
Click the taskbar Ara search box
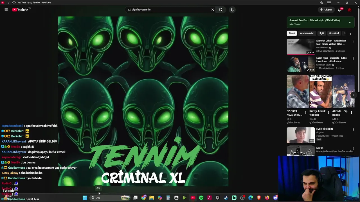tap(111, 198)
